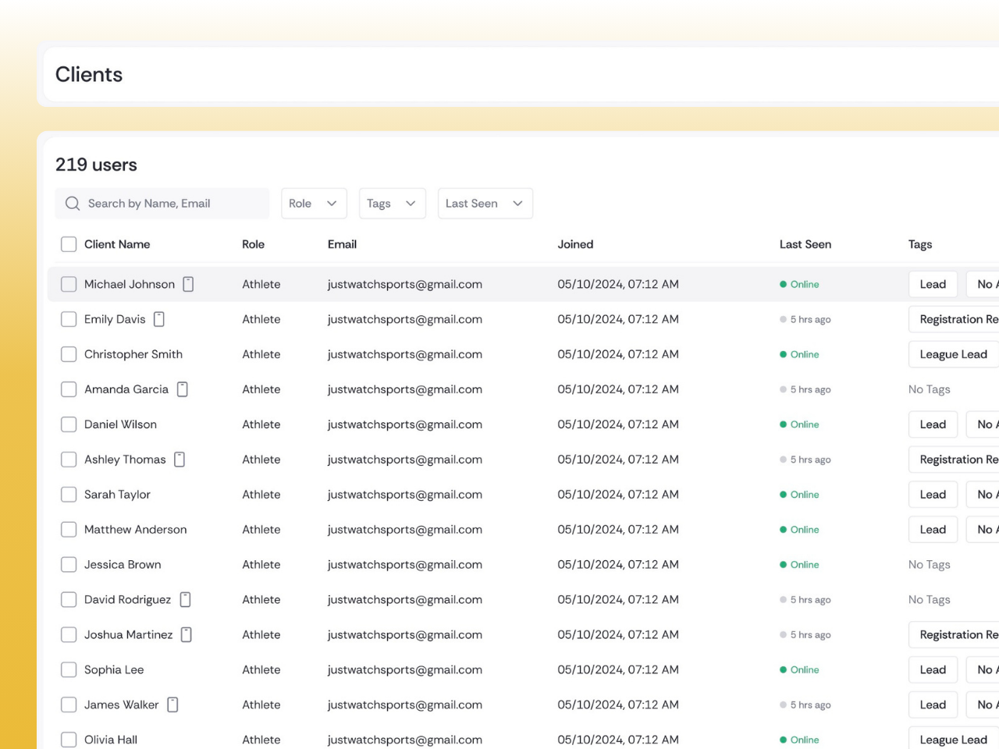
Task: Click Sarah Taylor's joined date
Action: pyautogui.click(x=618, y=495)
